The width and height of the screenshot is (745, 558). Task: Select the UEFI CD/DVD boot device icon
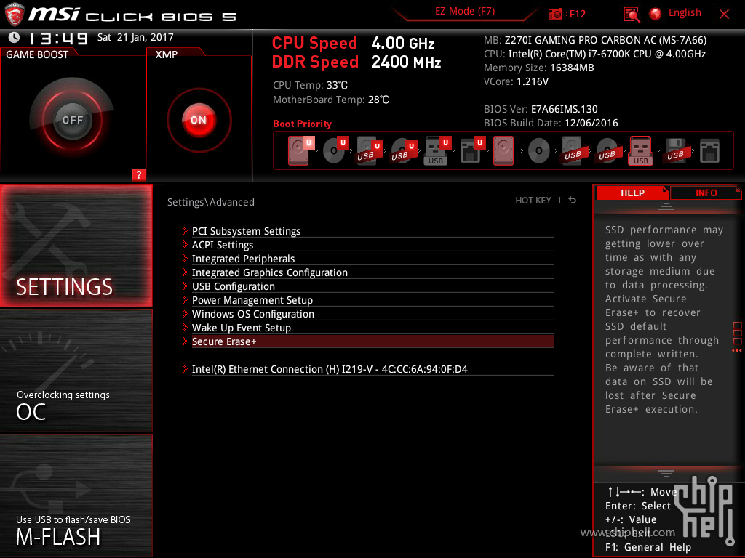point(335,150)
